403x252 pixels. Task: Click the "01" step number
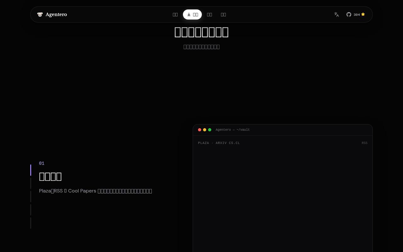pyautogui.click(x=42, y=163)
